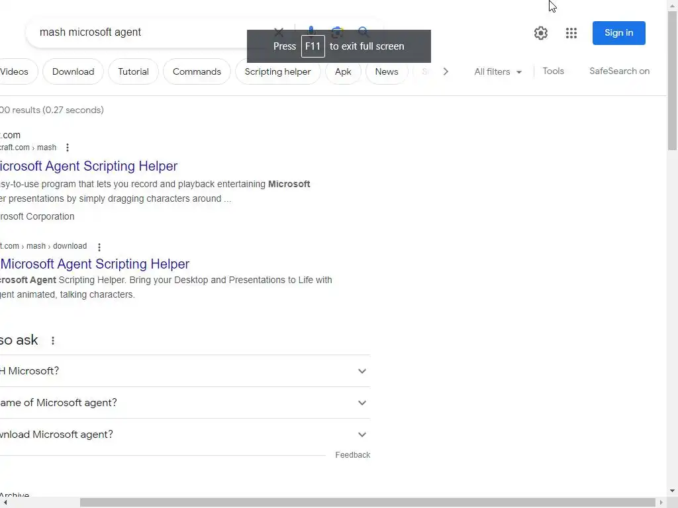Open the Tools menu
The height and width of the screenshot is (508, 678).
point(553,71)
